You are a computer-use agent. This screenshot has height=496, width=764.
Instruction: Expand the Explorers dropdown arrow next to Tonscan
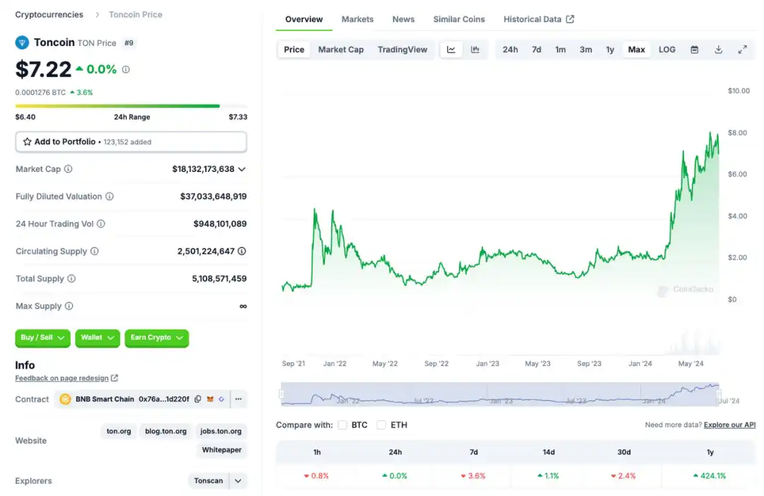pos(238,481)
